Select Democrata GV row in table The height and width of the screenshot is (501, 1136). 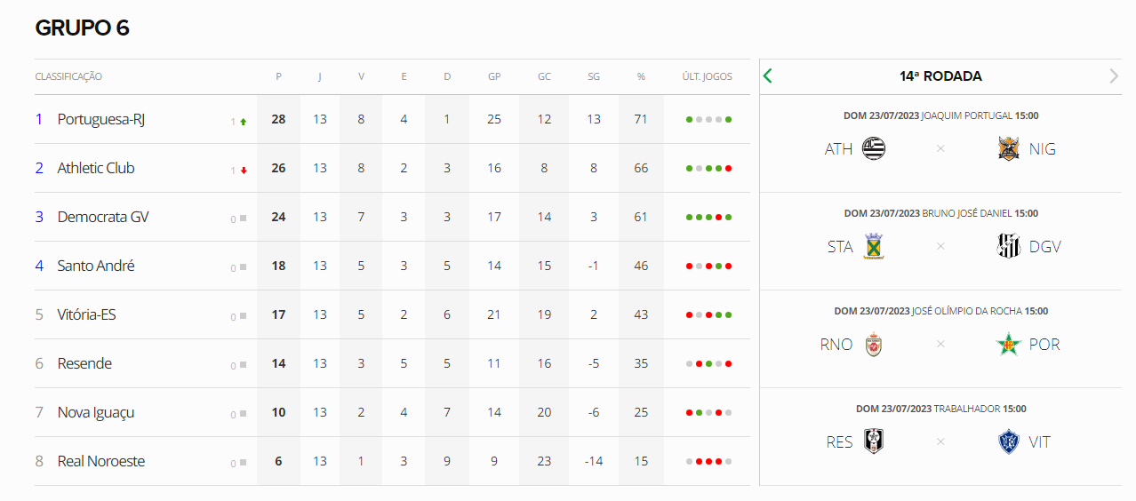pyautogui.click(x=392, y=217)
